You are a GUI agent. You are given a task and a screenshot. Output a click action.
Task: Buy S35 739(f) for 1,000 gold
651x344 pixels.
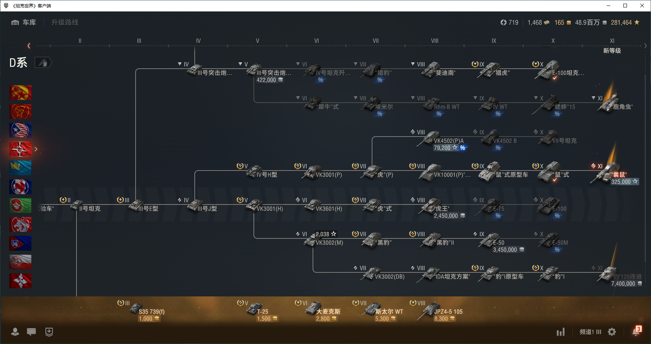tap(149, 319)
